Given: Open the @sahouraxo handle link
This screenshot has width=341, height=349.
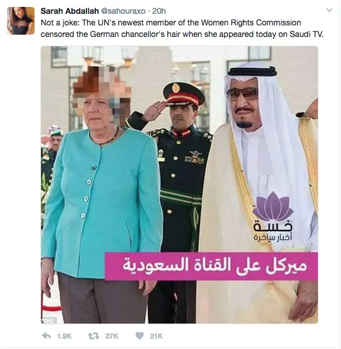Looking at the screenshot, I should pos(123,11).
